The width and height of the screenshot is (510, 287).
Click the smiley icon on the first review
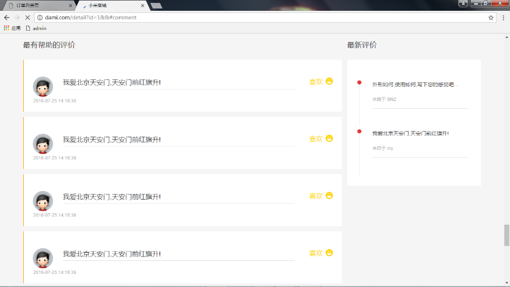pos(329,81)
